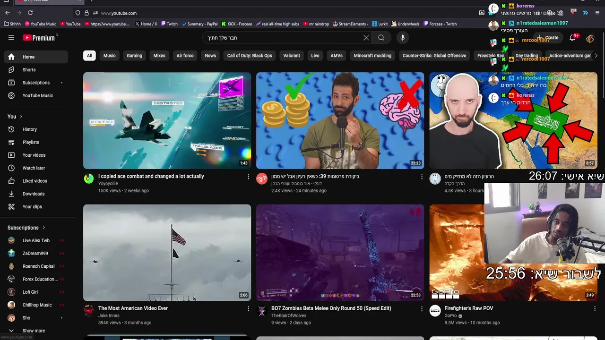
Task: Play the ace combat jet thumbnail
Action: coord(167,120)
